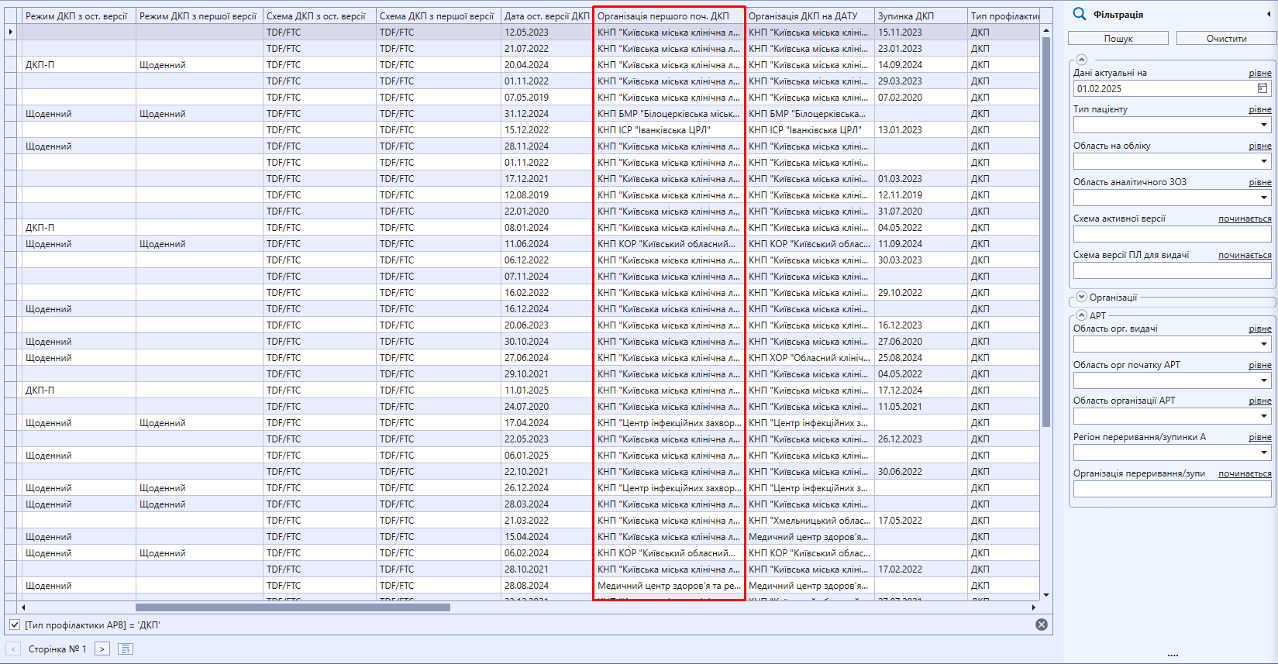Select the date cell 28.08.2024
1278x664 pixels.
546,586
